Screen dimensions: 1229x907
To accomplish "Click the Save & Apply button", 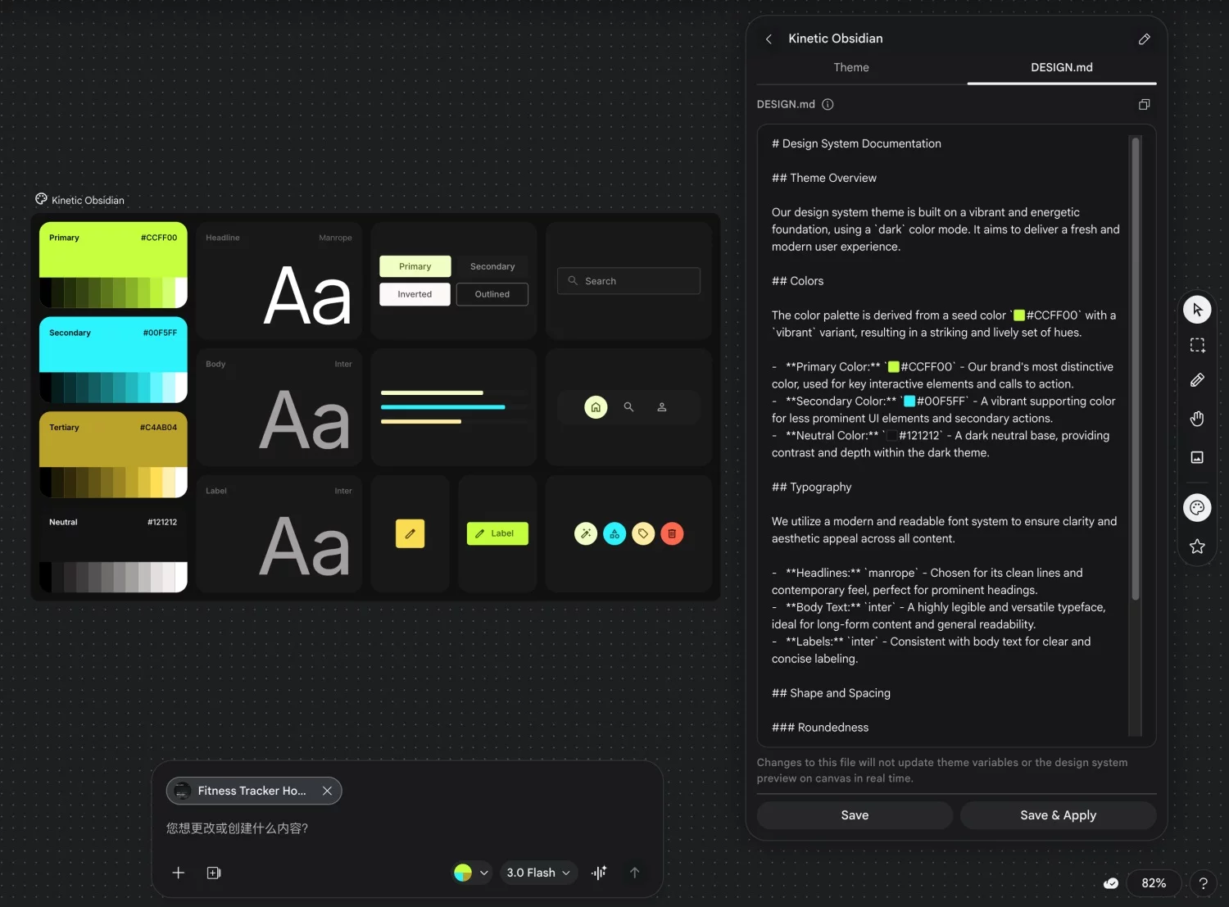I will click(1058, 815).
